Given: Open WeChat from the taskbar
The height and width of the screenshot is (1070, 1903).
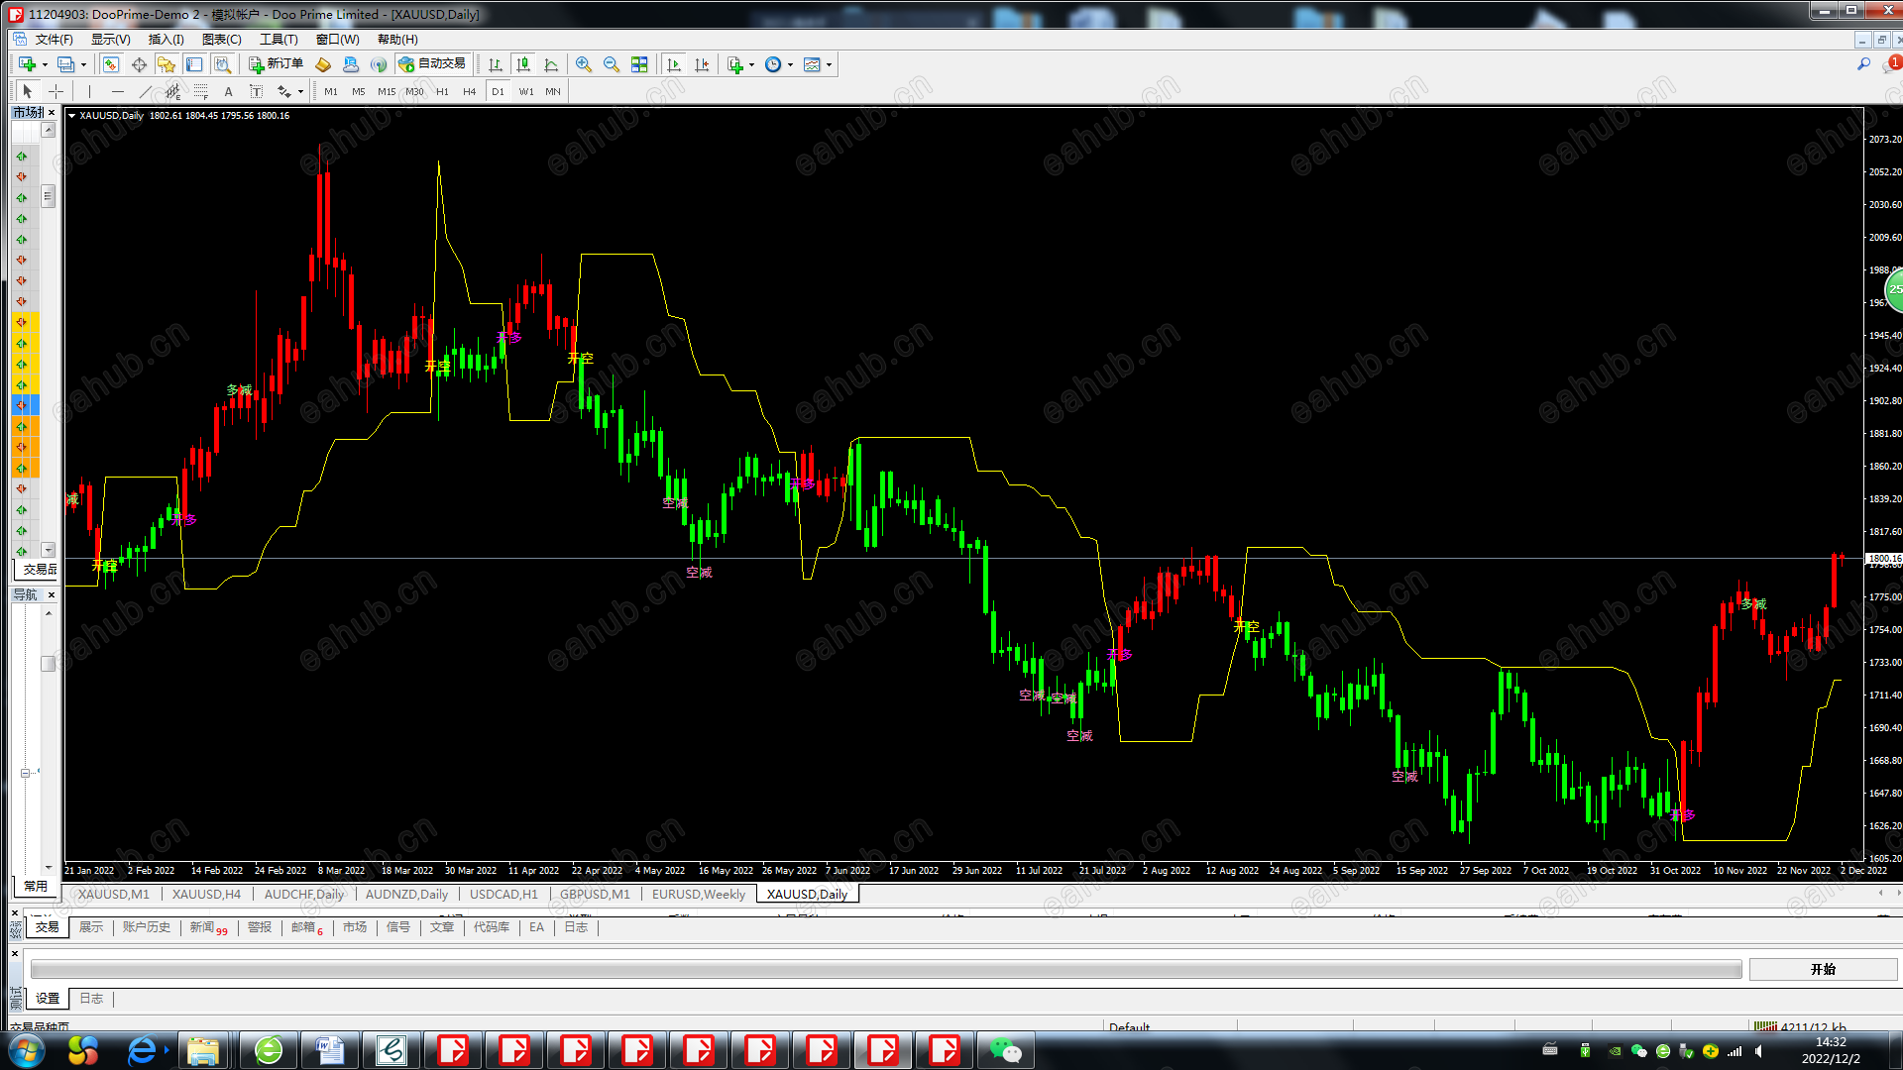Looking at the screenshot, I should [x=1005, y=1049].
